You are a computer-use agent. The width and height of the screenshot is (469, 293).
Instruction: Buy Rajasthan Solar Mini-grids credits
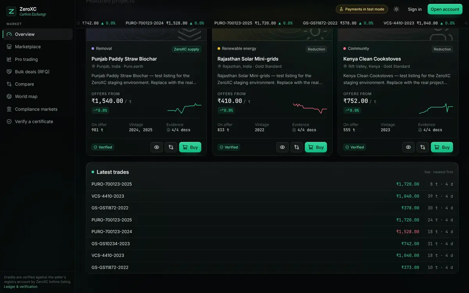click(x=316, y=147)
